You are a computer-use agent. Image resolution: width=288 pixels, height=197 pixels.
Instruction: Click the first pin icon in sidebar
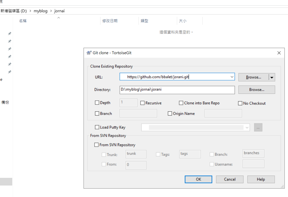[10, 34]
